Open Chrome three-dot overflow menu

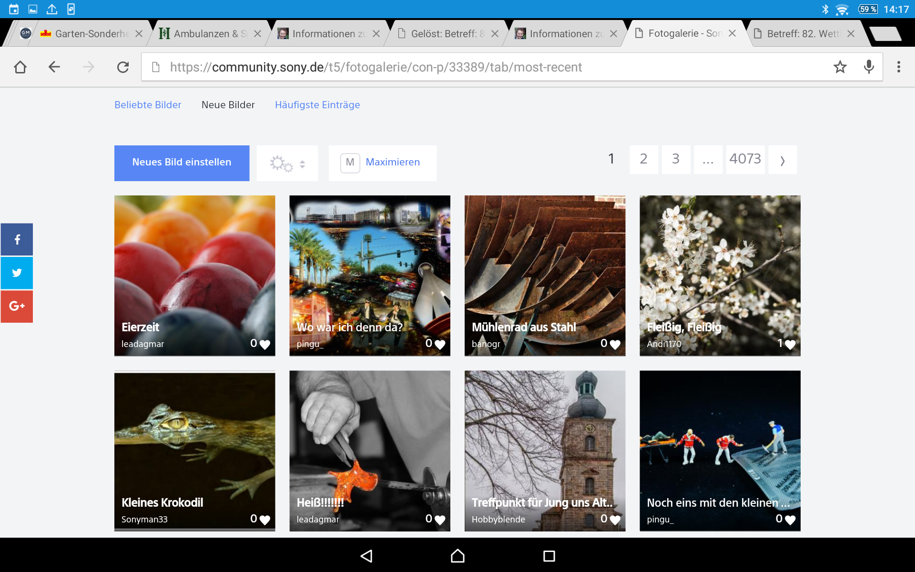(898, 67)
